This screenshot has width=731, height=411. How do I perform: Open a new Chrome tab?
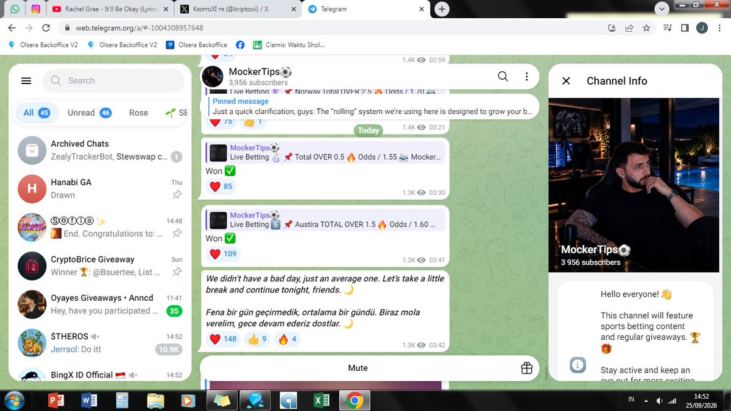442,9
